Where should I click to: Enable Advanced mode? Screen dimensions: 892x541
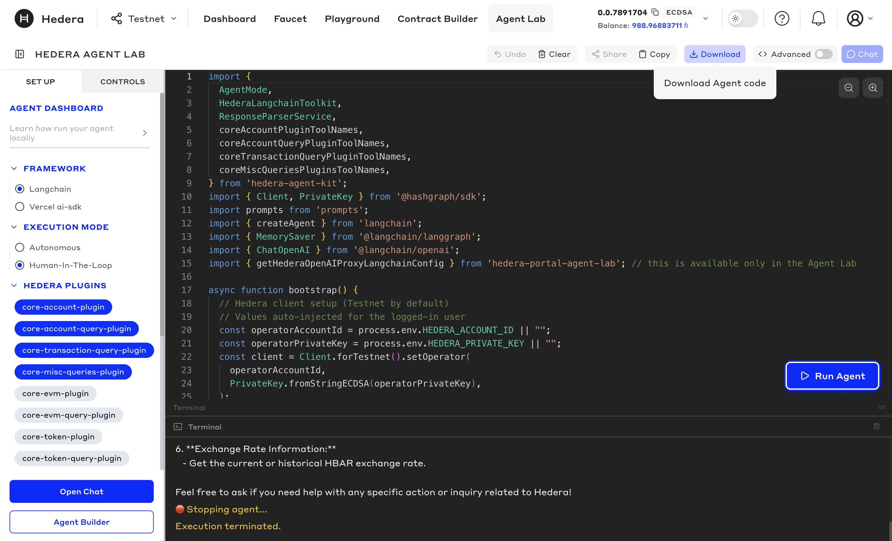(x=823, y=54)
